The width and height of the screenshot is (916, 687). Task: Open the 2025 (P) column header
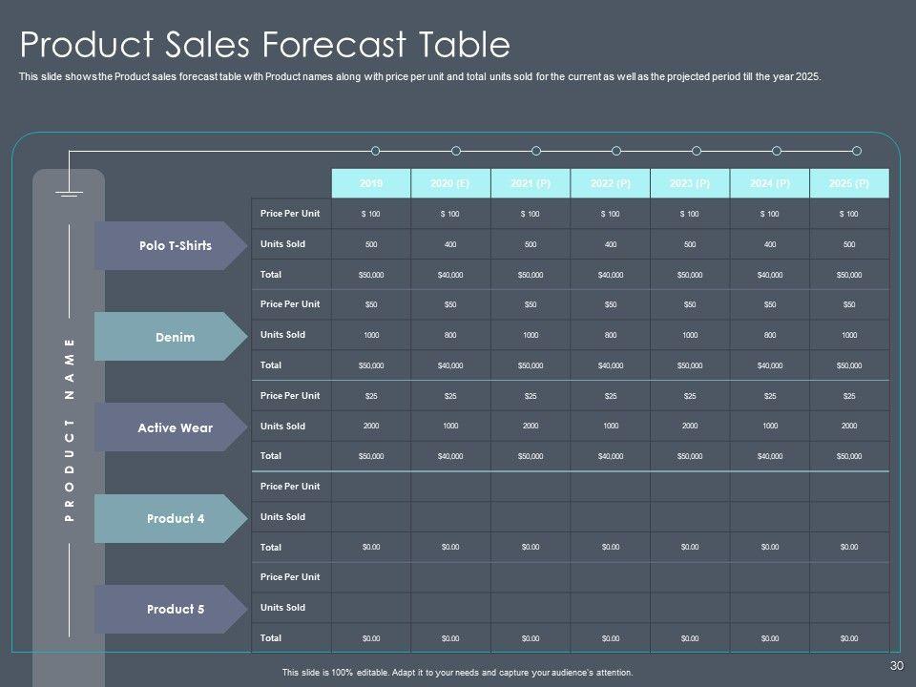849,183
